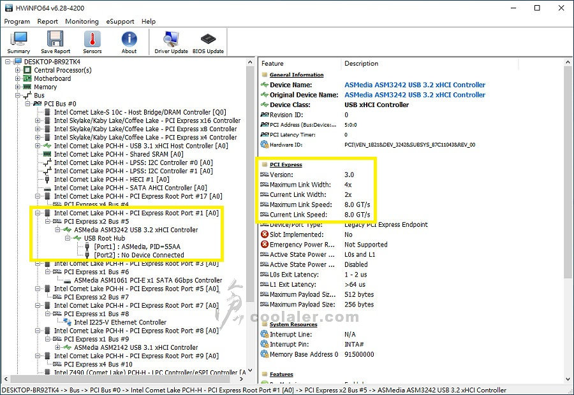The image size is (574, 395).
Task: Click the Motherboard icon in tree
Action: point(27,78)
